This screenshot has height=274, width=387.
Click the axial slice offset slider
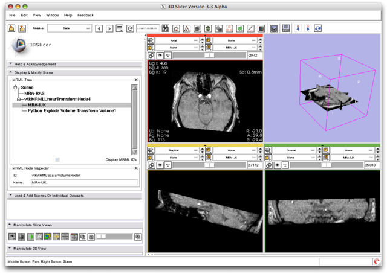tap(209, 55)
